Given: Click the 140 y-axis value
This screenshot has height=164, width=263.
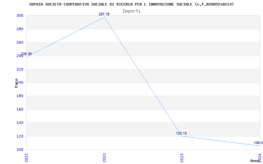Looking at the screenshot, I should pos(20,123).
